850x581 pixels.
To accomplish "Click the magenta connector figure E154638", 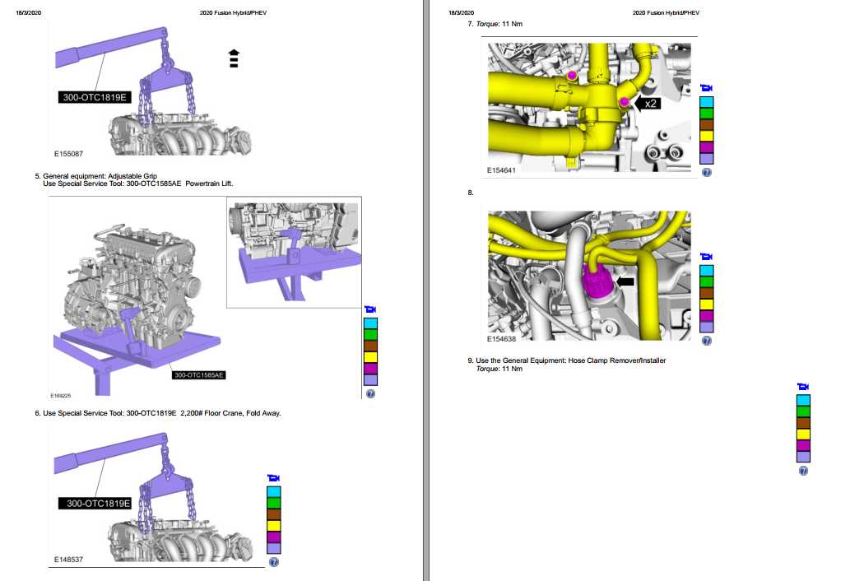I will tap(589, 276).
